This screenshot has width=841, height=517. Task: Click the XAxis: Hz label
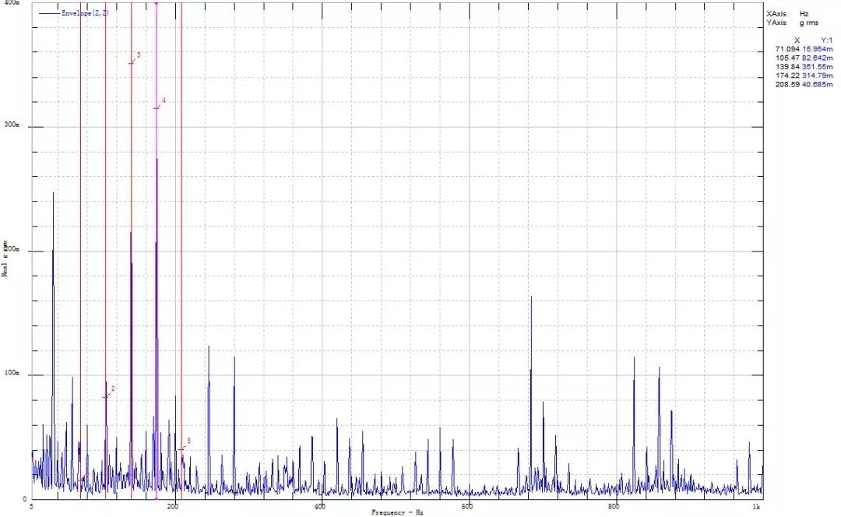787,14
